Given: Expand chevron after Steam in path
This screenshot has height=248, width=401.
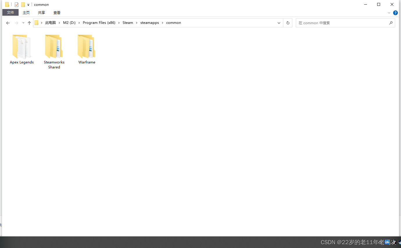Looking at the screenshot, I should tap(137, 23).
